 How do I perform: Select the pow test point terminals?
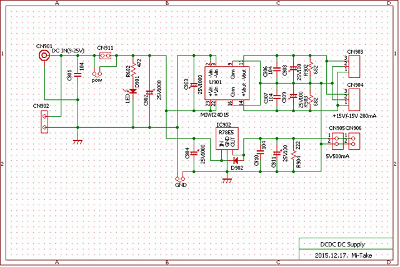click(x=97, y=74)
